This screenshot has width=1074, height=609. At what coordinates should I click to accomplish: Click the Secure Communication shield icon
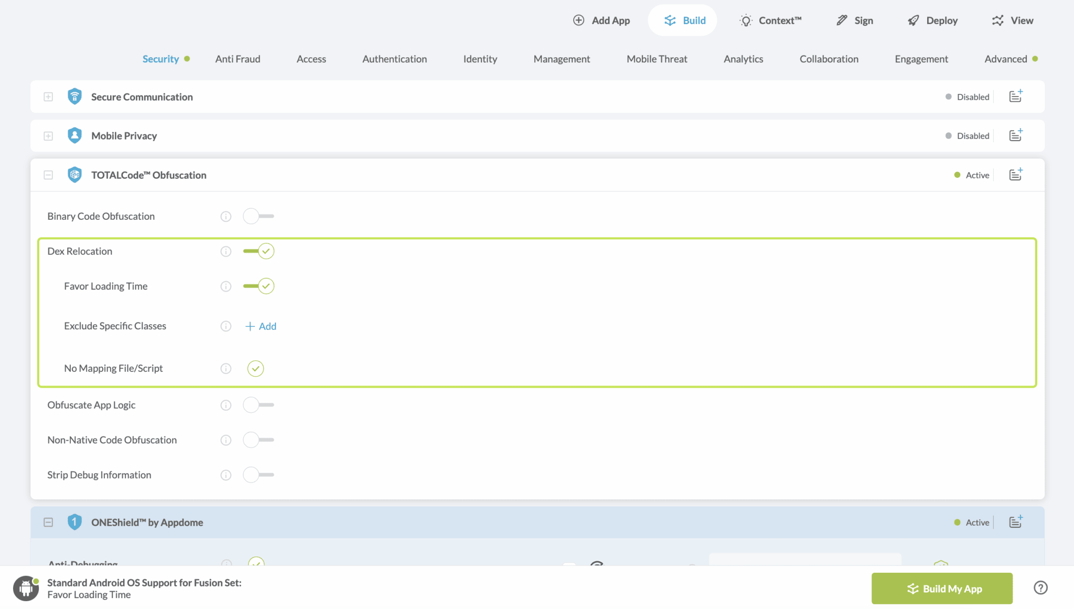click(74, 97)
